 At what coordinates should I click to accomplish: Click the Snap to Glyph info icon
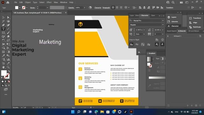coord(163,40)
